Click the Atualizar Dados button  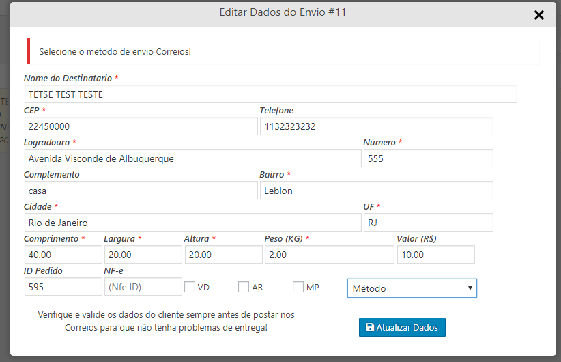(x=402, y=328)
